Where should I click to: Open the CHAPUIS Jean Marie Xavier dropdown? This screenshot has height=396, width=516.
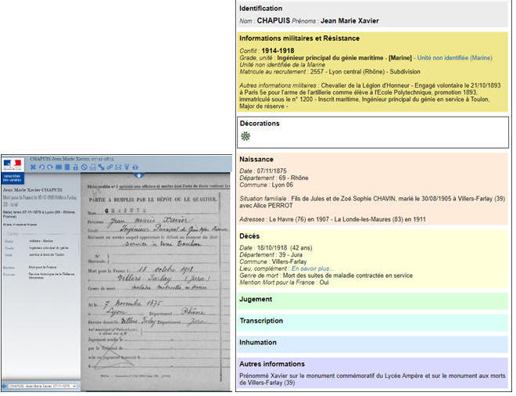tap(43, 386)
